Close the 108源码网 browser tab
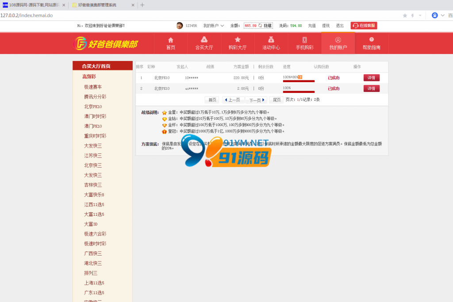453x302 pixels. tap(64, 5)
